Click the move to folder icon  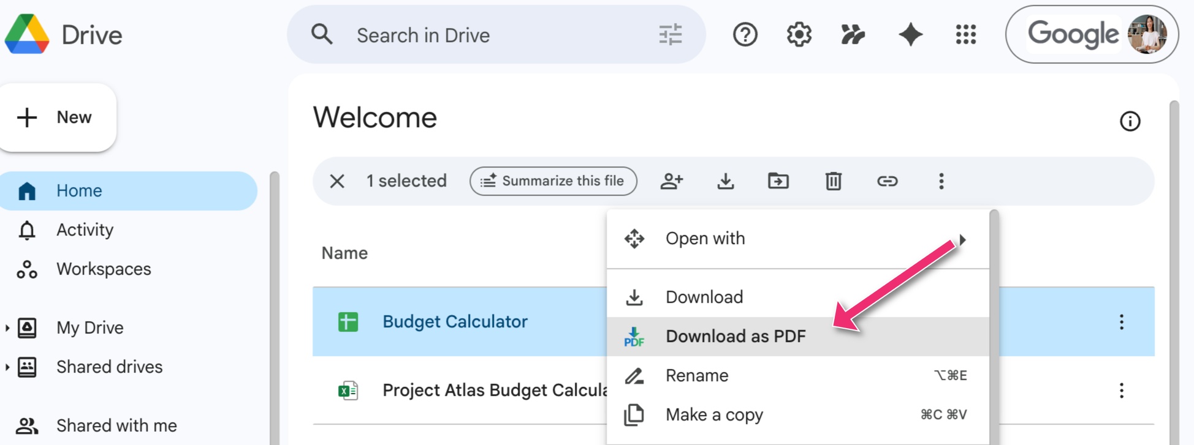pos(778,181)
